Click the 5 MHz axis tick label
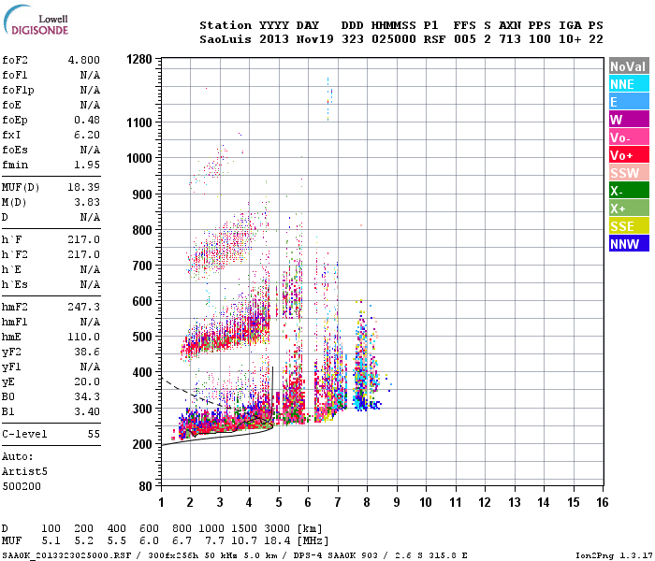The image size is (655, 561). coord(279,502)
